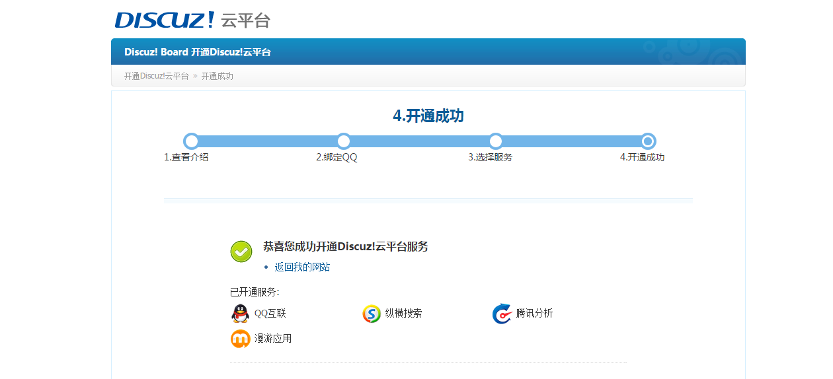Select the step 1 查看介绍 circle marker

pos(191,141)
